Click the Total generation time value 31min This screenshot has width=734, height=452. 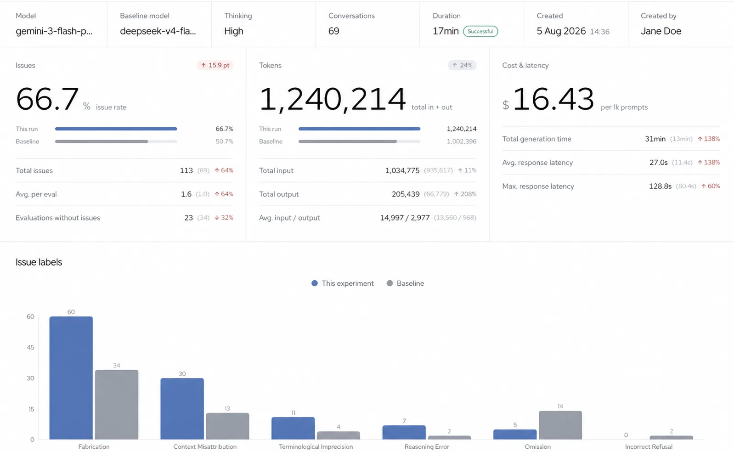pos(655,139)
